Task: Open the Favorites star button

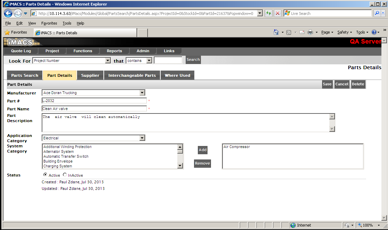Action: click(16, 32)
